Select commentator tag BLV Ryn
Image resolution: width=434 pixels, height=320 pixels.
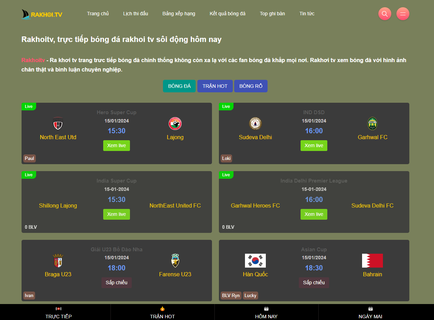click(231, 295)
